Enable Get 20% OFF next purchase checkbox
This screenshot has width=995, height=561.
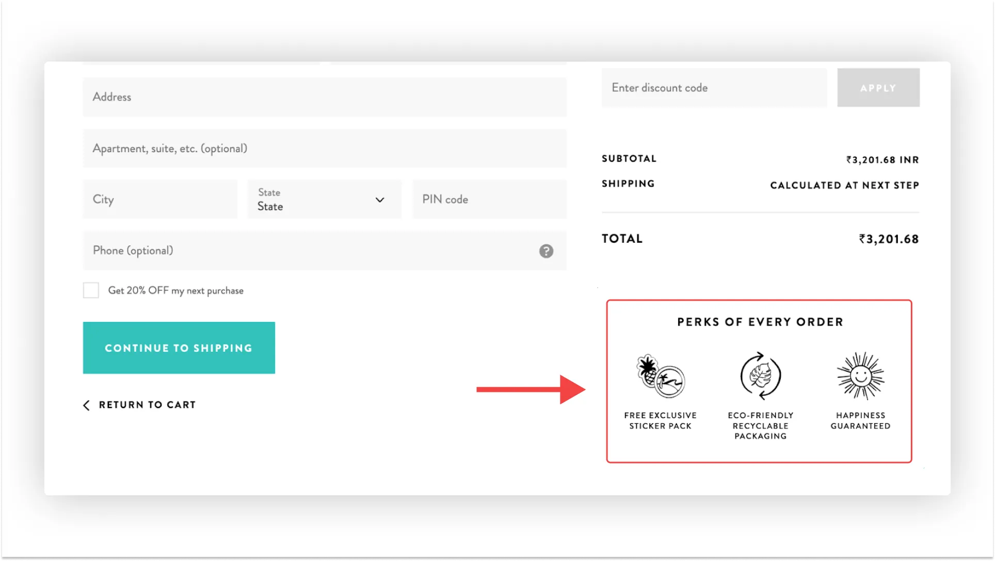coord(91,290)
